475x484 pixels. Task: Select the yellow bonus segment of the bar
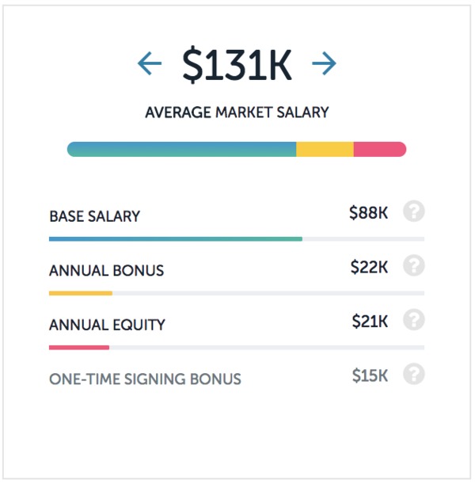pos(325,150)
